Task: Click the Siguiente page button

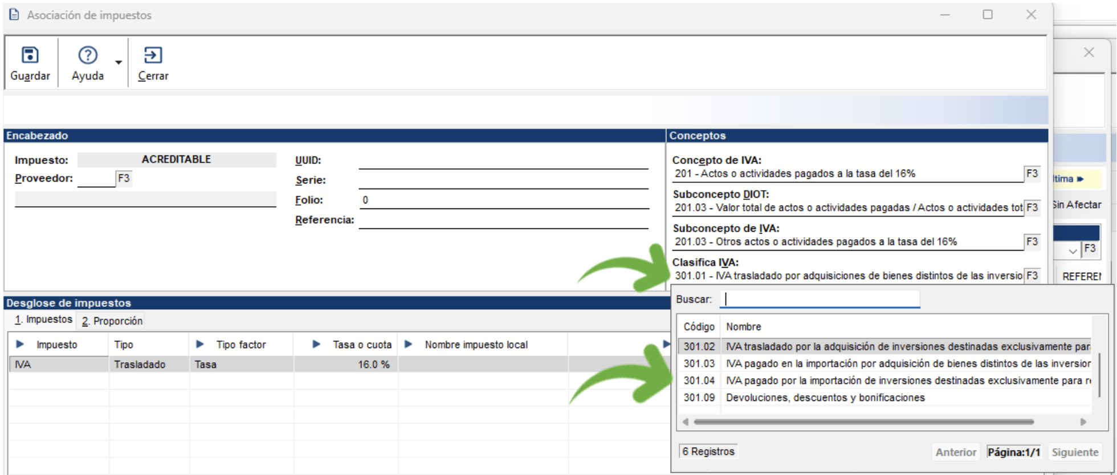Action: pos(1074,452)
